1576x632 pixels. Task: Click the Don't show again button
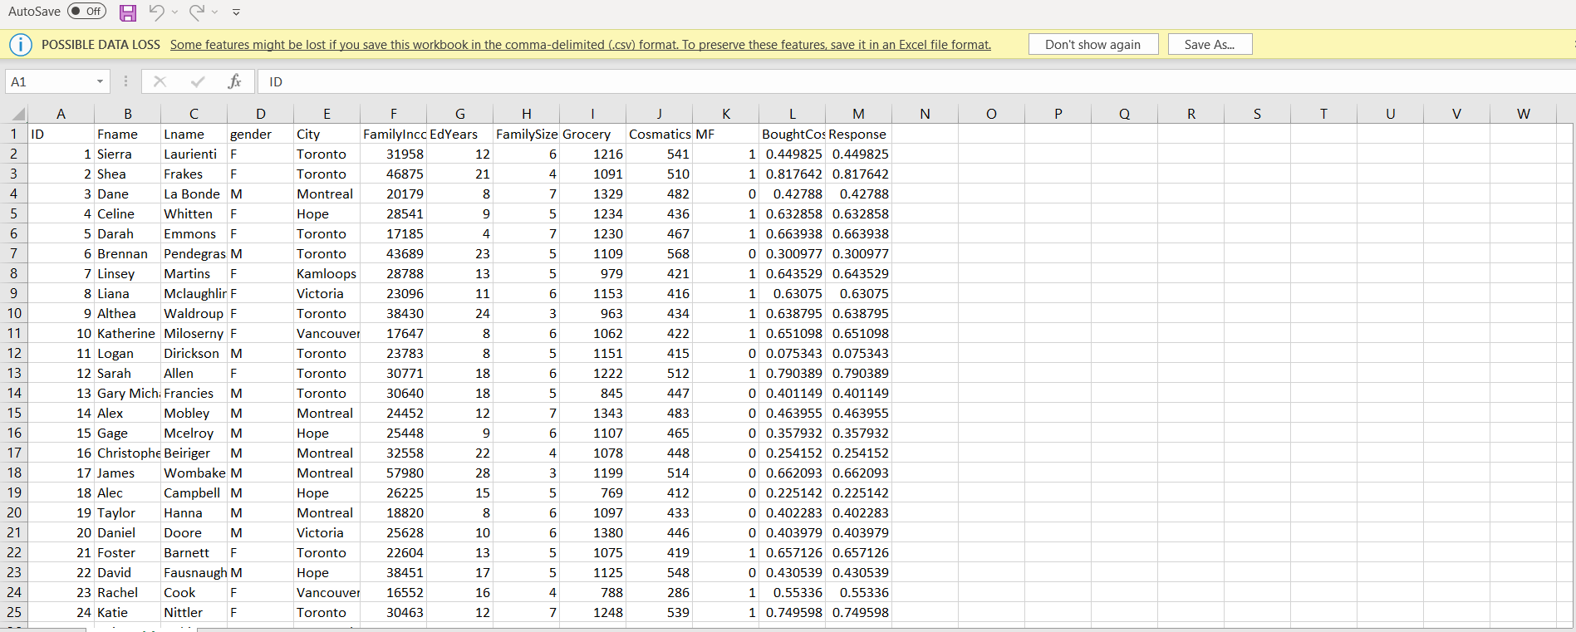coord(1093,45)
